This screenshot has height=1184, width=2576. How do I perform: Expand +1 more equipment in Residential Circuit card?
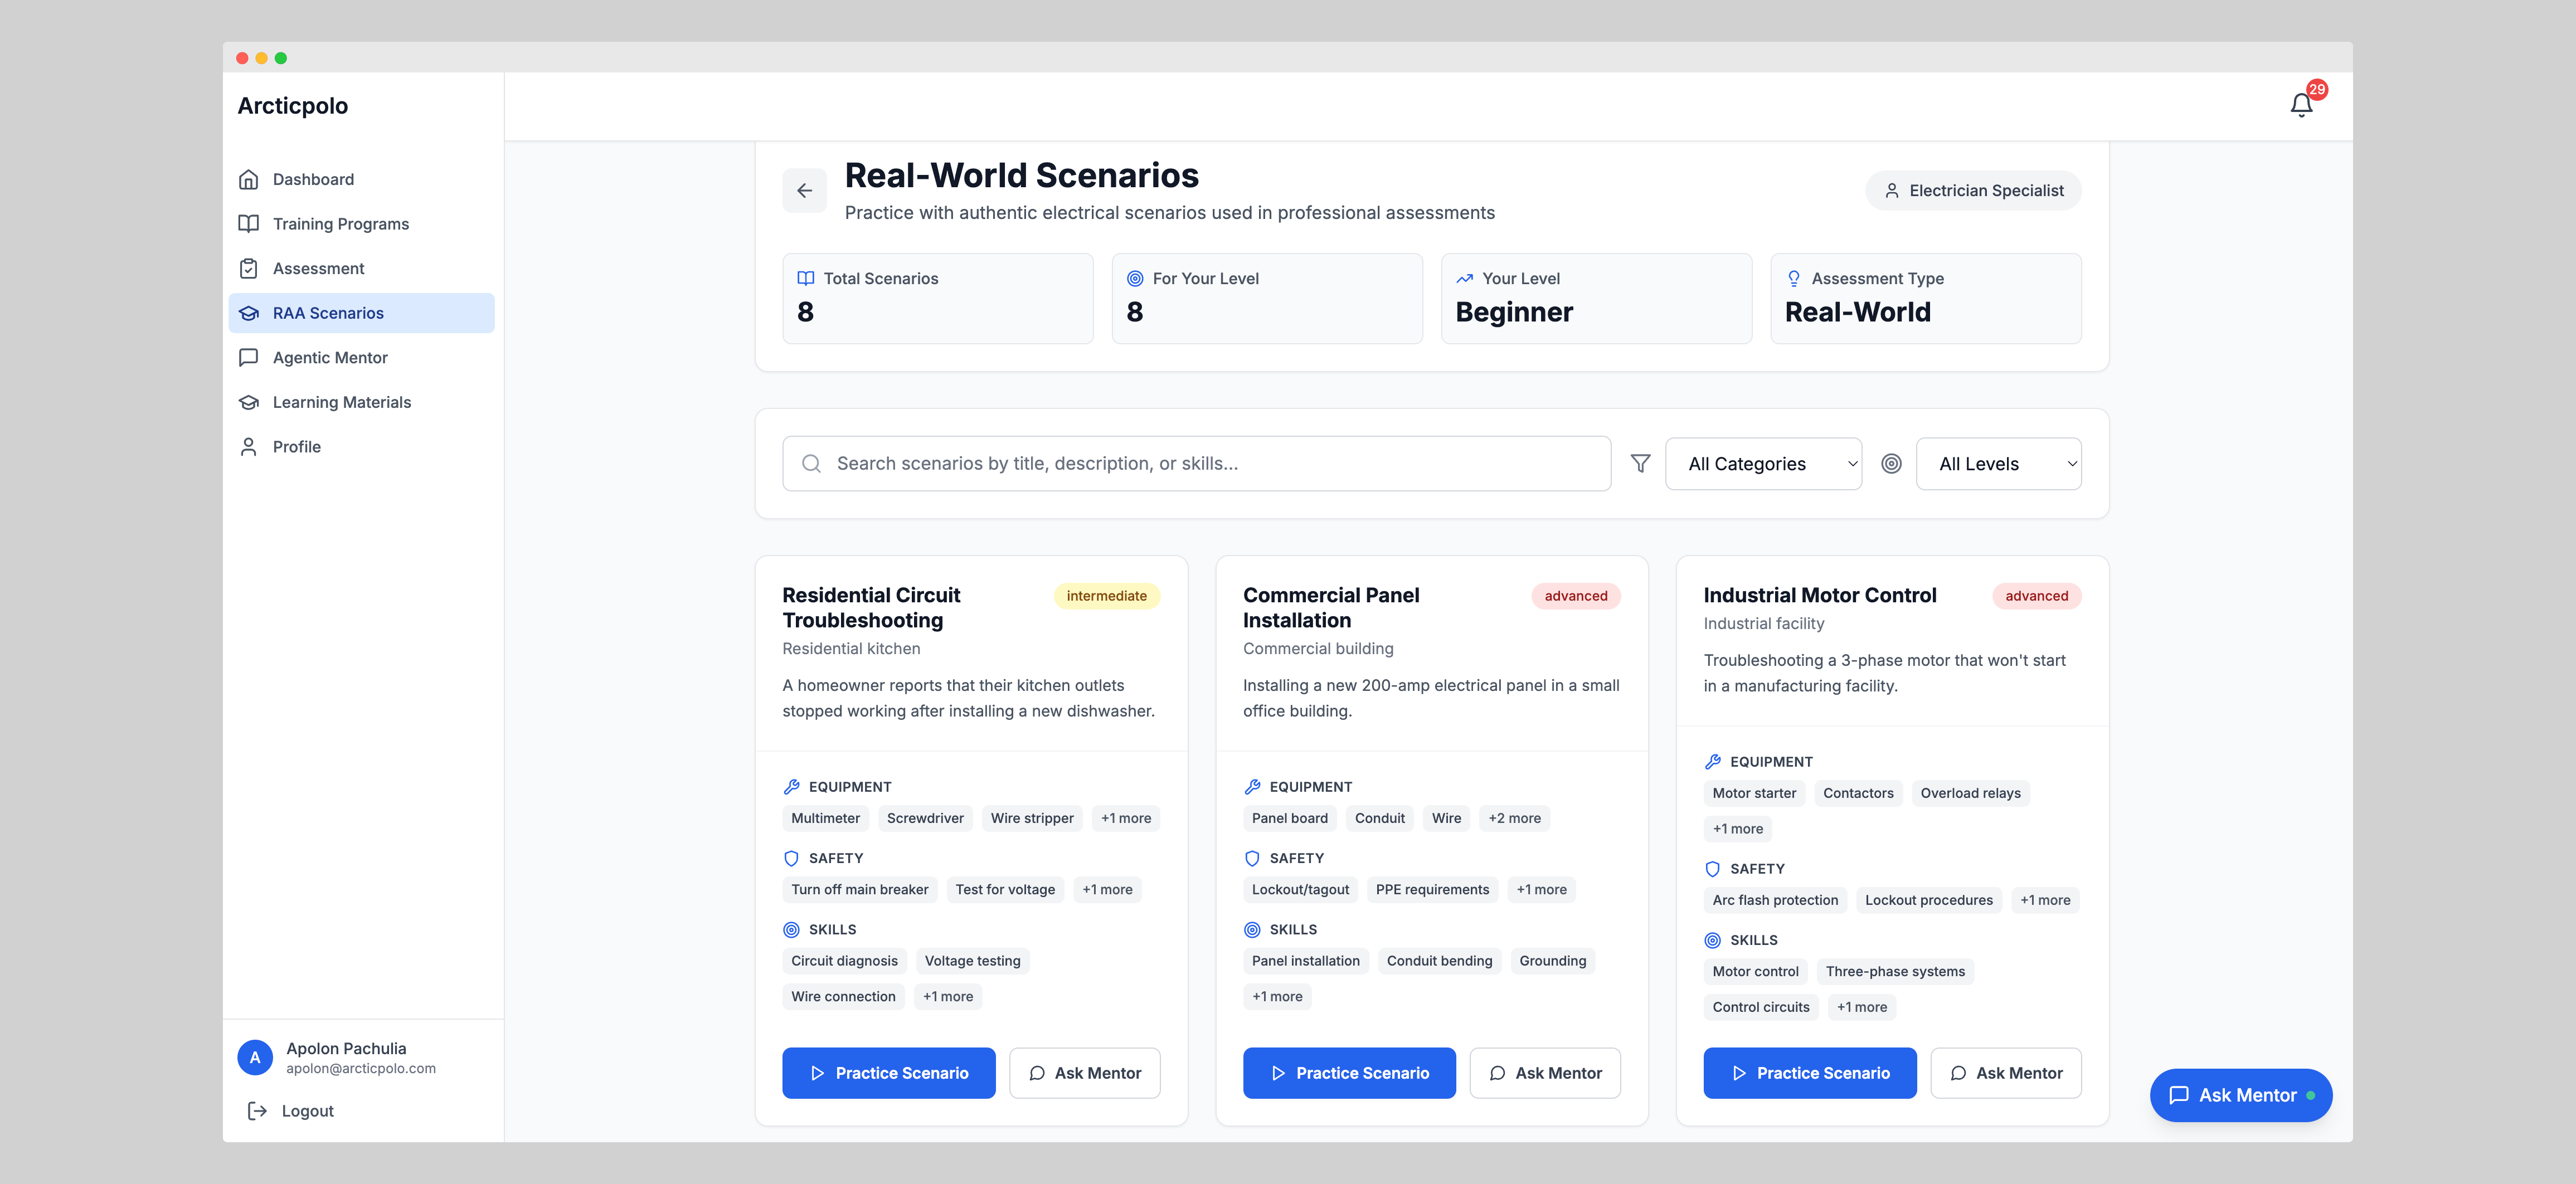pos(1125,818)
